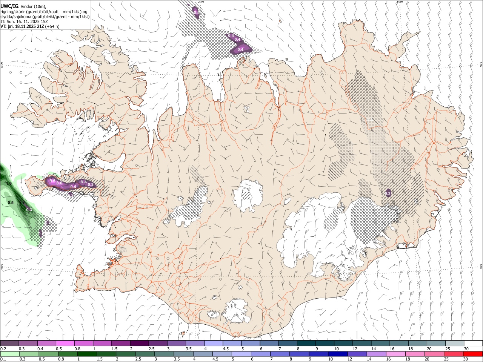Select the 3 swatch in upper snow scale
Image resolution: width=483 pixels, height=362 pixels.
click(x=177, y=343)
